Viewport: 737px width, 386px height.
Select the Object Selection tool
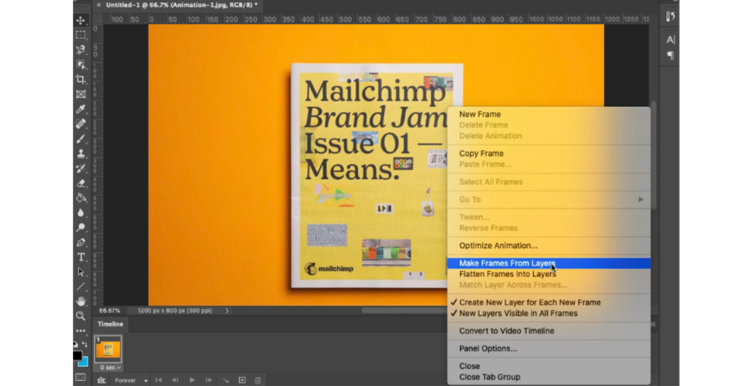[81, 65]
